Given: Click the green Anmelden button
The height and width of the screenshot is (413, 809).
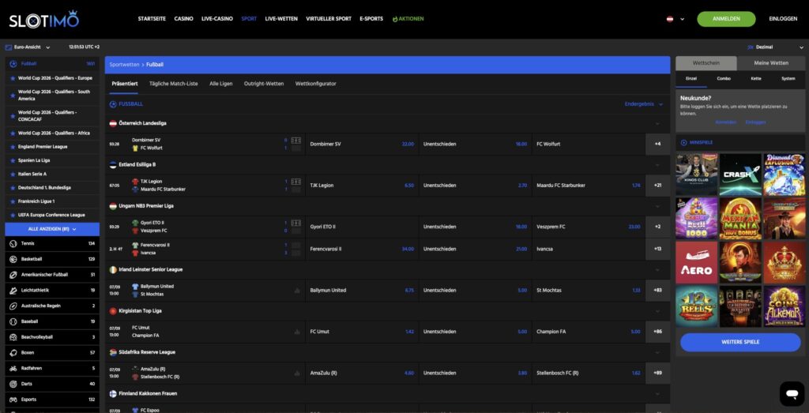Looking at the screenshot, I should tap(726, 19).
